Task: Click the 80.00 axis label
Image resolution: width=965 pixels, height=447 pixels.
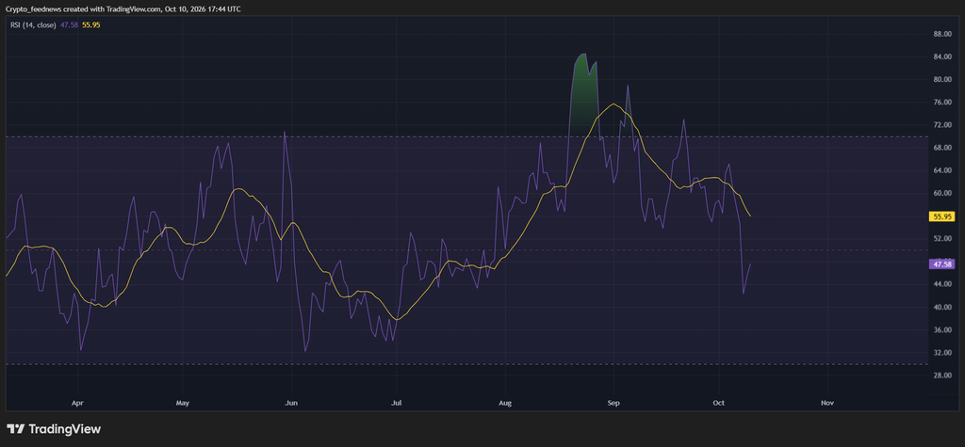Action: [942, 80]
